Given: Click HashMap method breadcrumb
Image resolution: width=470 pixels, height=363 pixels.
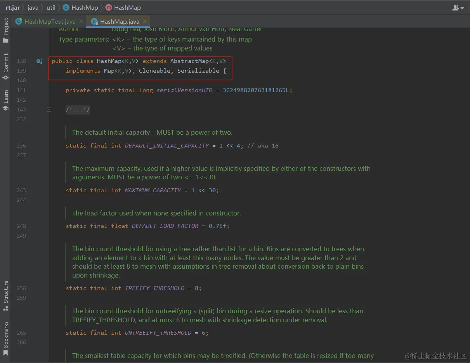Looking at the screenshot, I should click(123, 7).
